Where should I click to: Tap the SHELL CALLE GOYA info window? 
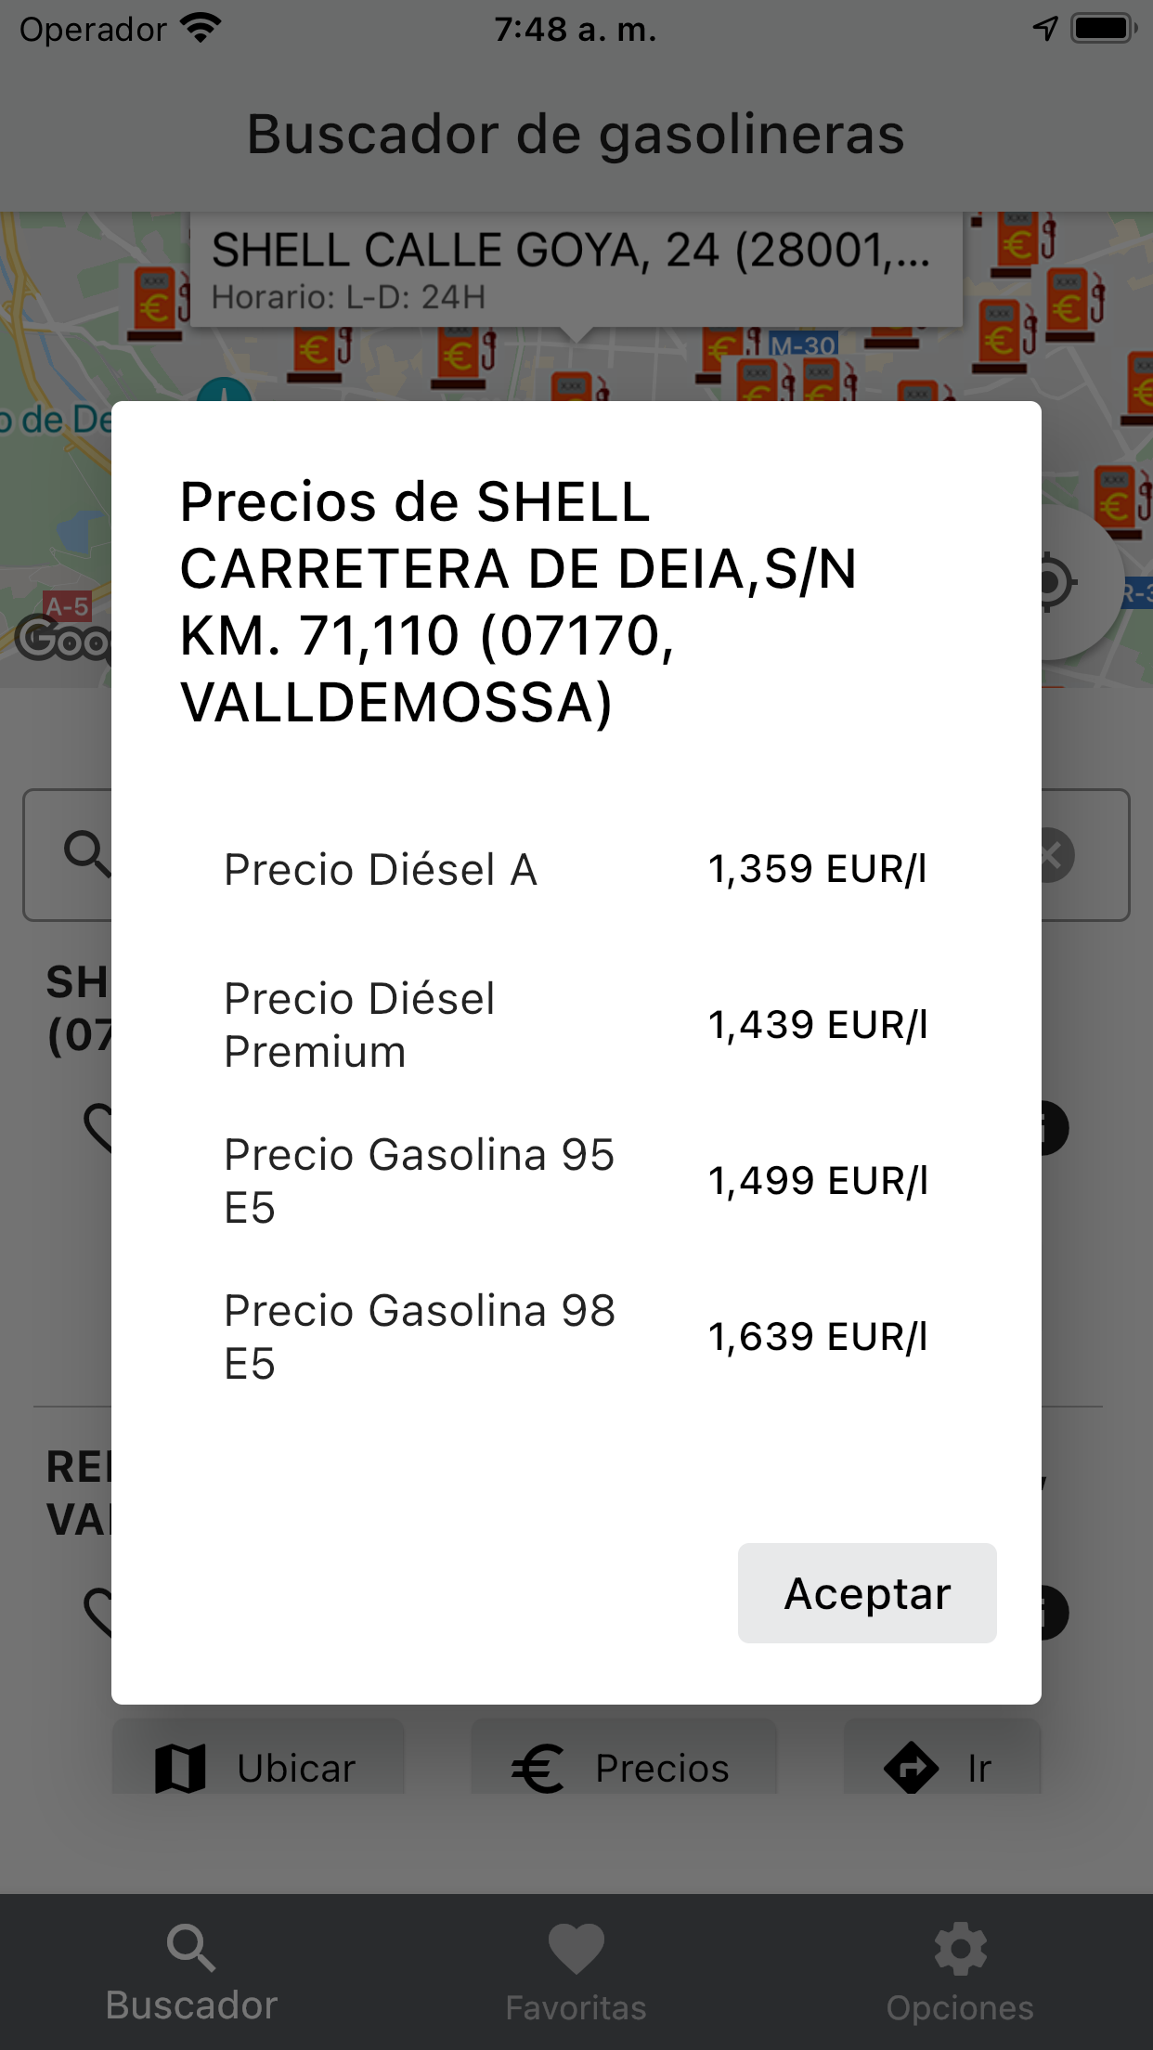click(576, 270)
